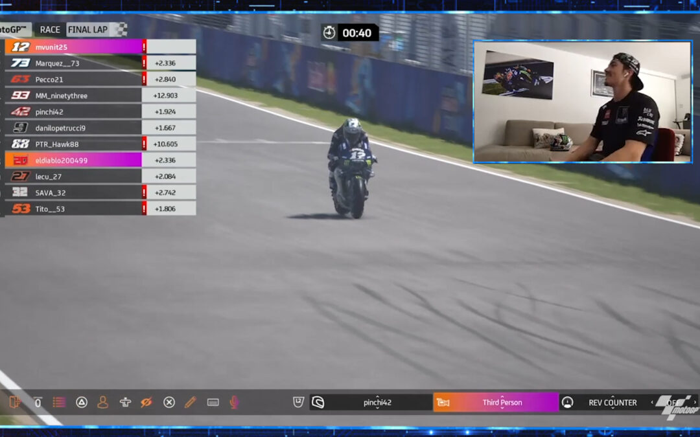Toggle the standings list icon
This screenshot has width=700, height=437.
59,402
